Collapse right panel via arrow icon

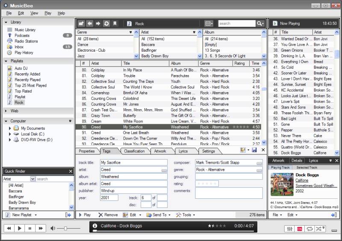(334, 215)
